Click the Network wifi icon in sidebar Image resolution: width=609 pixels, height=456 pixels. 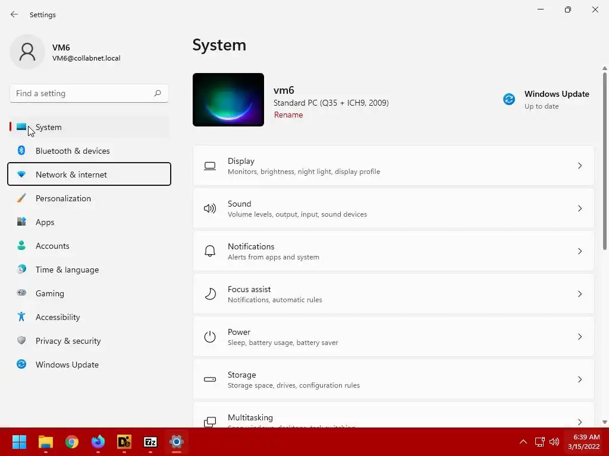click(x=21, y=175)
